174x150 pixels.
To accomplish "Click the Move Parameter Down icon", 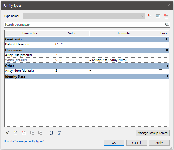I will pyautogui.click(x=40, y=133).
